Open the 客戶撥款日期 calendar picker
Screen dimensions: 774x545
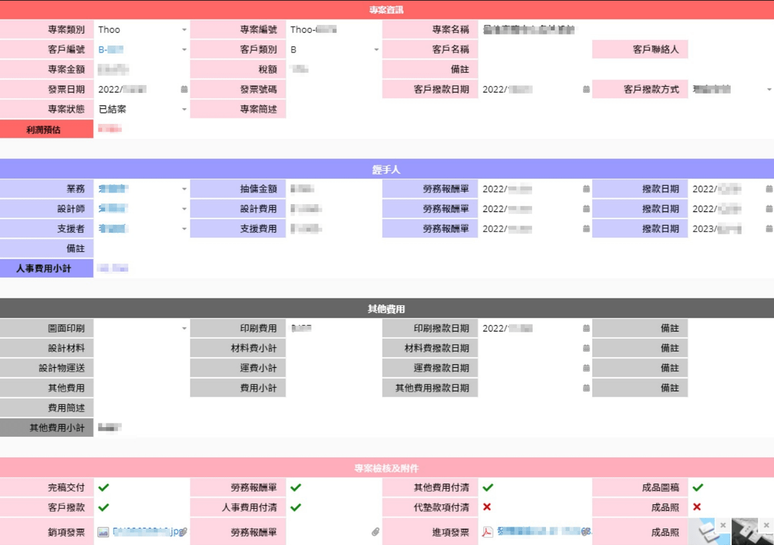[x=586, y=89]
